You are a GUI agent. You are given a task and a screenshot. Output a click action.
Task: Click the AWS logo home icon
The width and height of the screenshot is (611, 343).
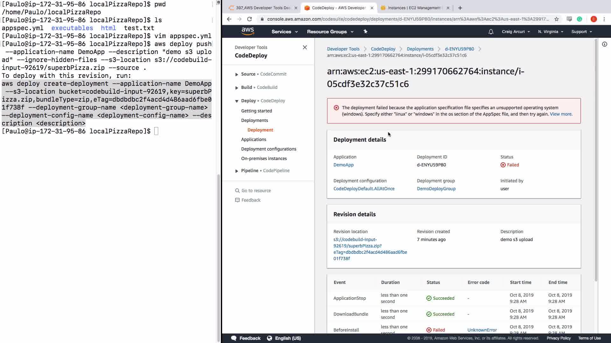pyautogui.click(x=248, y=31)
